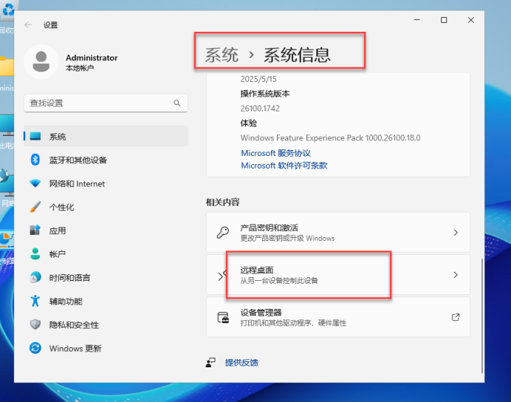Click 系统 in the breadcrumb title
511x402 pixels.
[x=222, y=54]
